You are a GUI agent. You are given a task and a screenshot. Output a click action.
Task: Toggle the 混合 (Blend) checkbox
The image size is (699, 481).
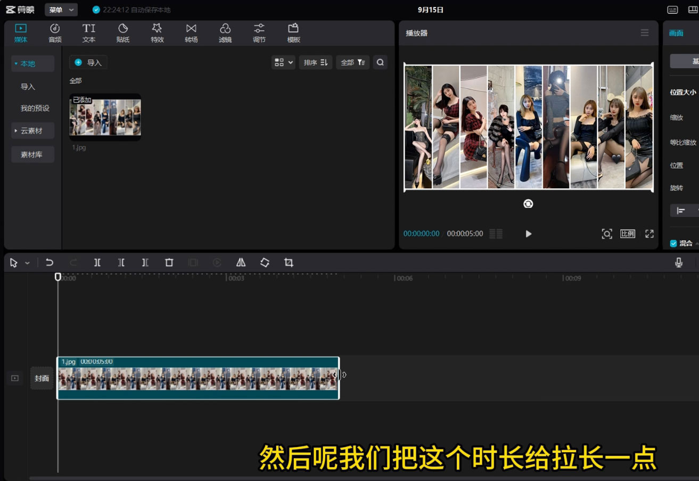click(673, 243)
